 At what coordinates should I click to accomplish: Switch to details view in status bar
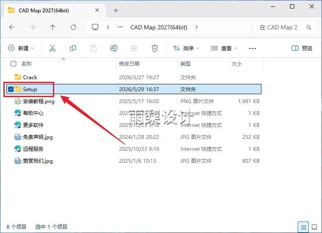(303, 227)
